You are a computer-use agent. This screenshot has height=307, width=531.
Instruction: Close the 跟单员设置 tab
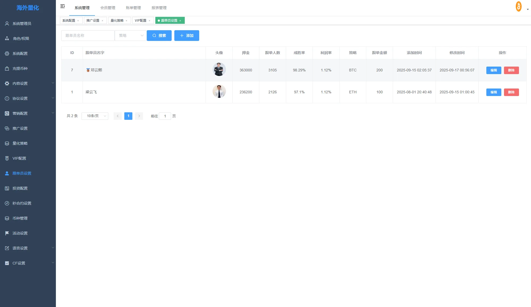(x=180, y=21)
